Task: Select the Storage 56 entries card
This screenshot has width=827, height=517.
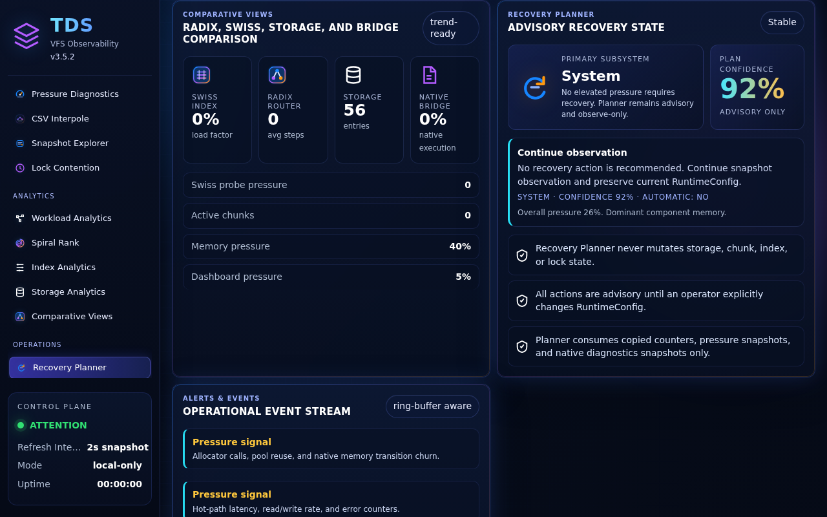Action: (369, 110)
